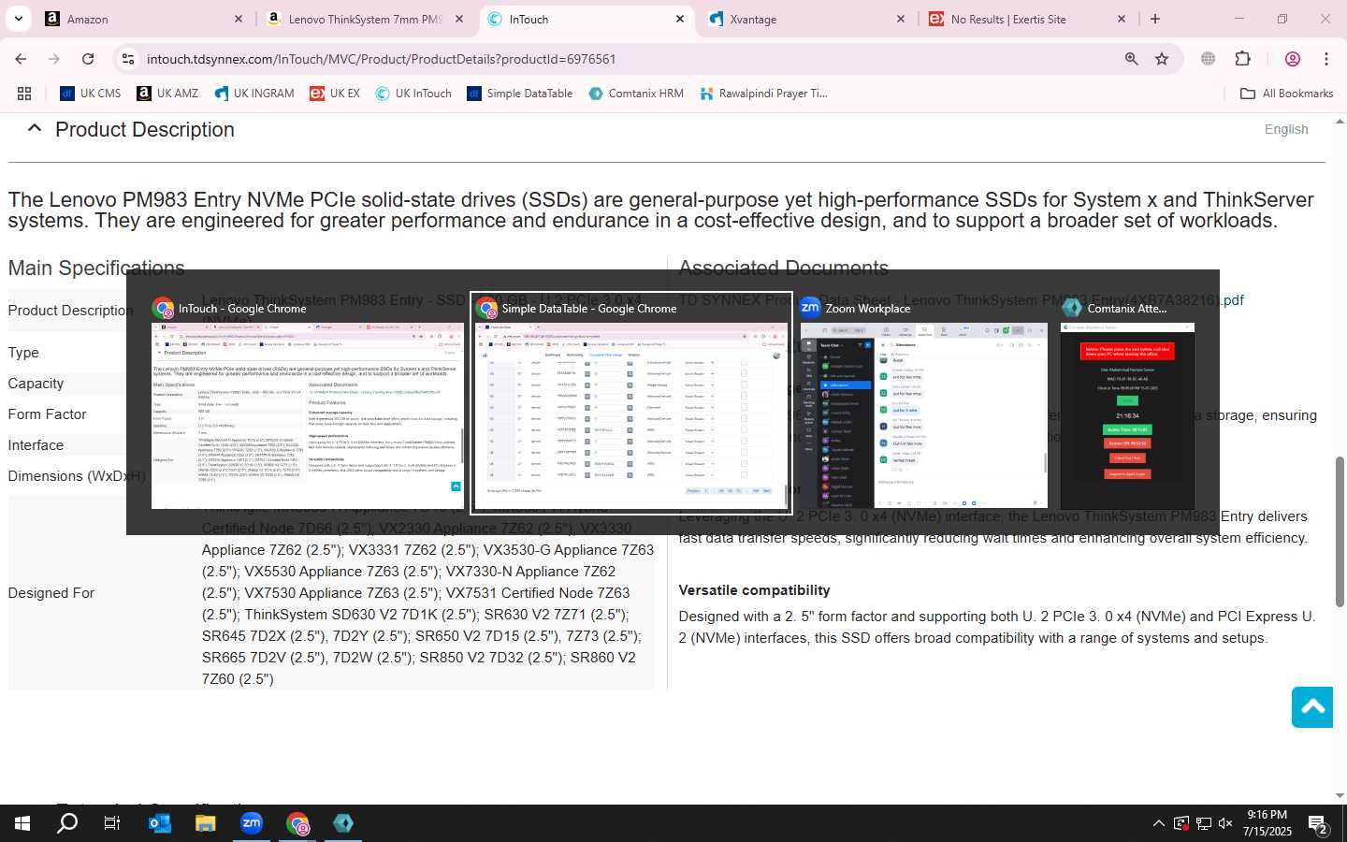Switch to Comtanix Attendance window thumbnail
1347x842 pixels.
pyautogui.click(x=1128, y=404)
